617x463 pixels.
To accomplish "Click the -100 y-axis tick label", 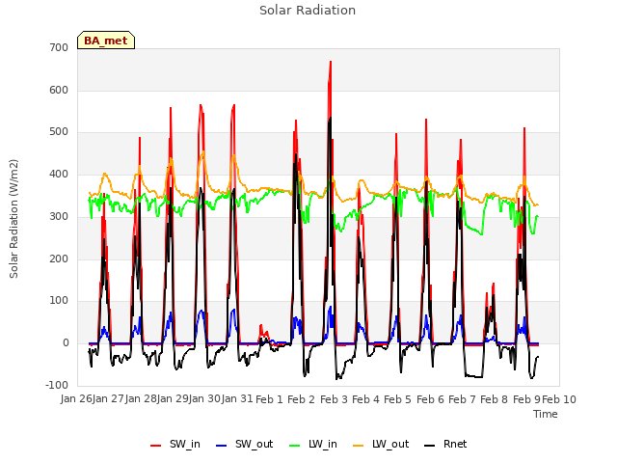I will point(57,385).
